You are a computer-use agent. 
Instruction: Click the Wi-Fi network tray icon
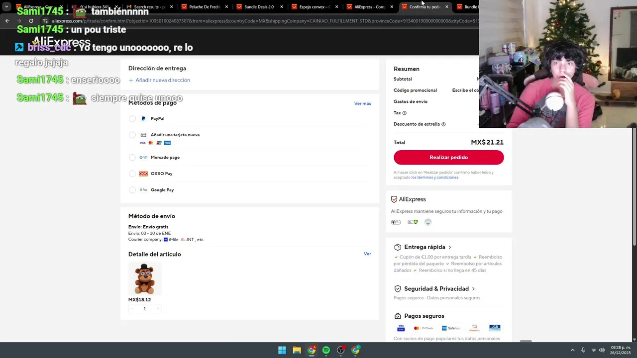(x=594, y=350)
